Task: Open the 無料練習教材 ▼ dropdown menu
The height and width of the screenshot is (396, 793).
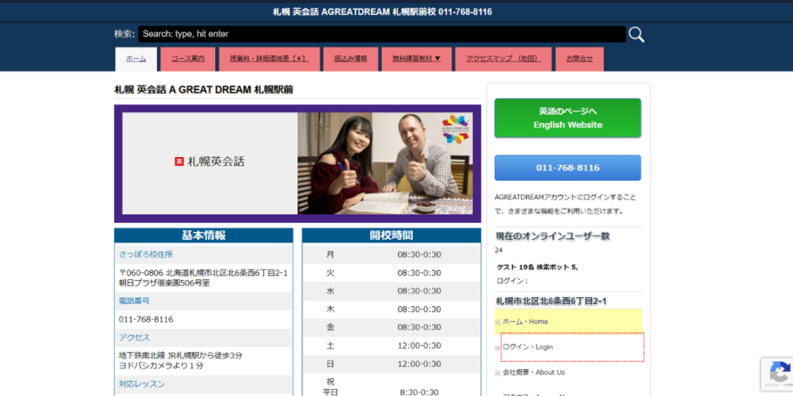Action: (x=416, y=59)
